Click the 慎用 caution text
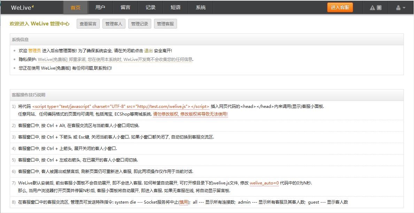414x213 pixels. click(184, 202)
